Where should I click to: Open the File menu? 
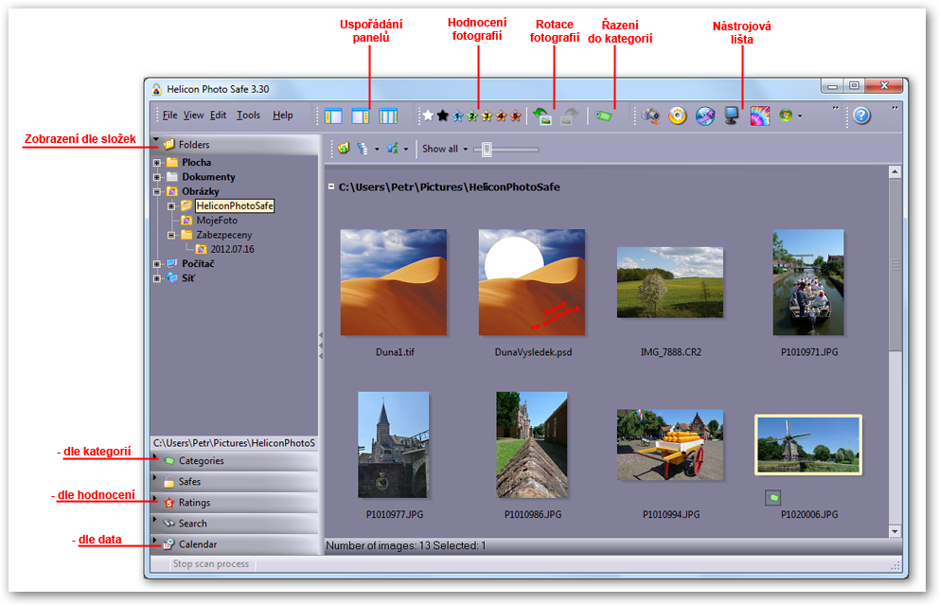[170, 115]
